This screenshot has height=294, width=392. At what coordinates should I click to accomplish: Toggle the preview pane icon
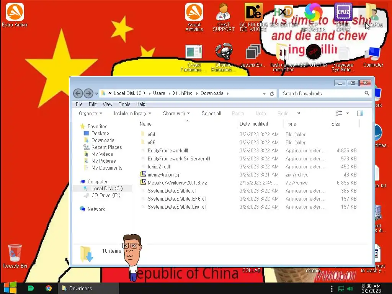click(360, 113)
